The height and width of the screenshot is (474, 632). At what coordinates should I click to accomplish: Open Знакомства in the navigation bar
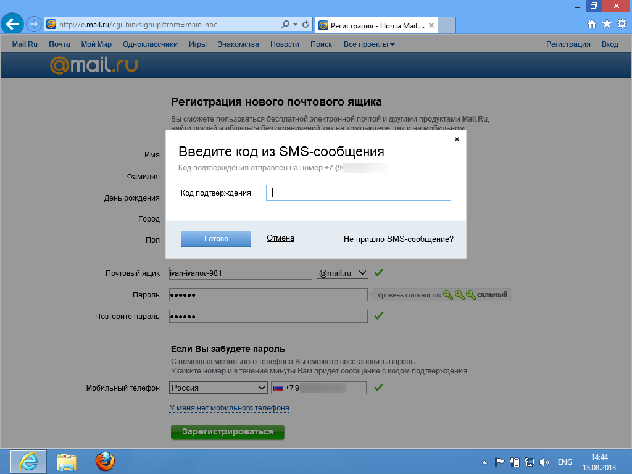tap(238, 44)
